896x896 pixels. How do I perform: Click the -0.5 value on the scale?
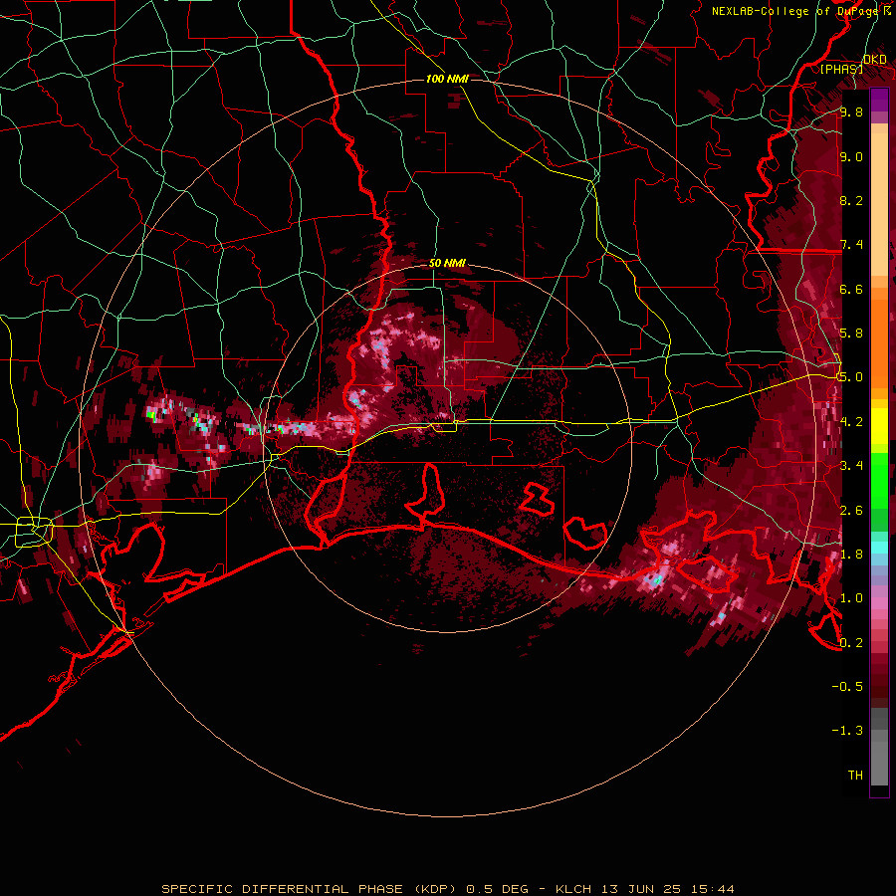pyautogui.click(x=847, y=686)
